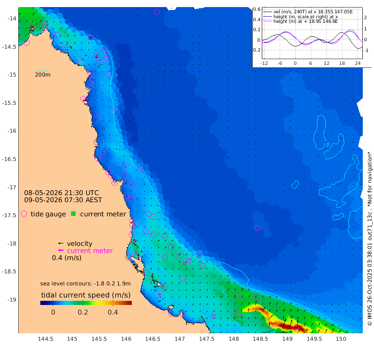Click the cyan 200m contour legend line
Screen dimensions: 374x347
click(41, 71)
